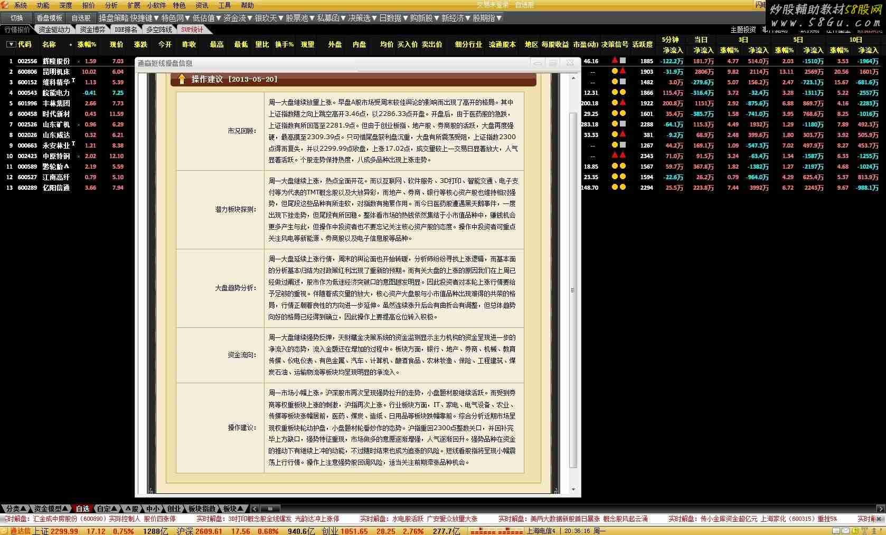
Task: Click the 活跃度 column header
Action: [x=643, y=44]
